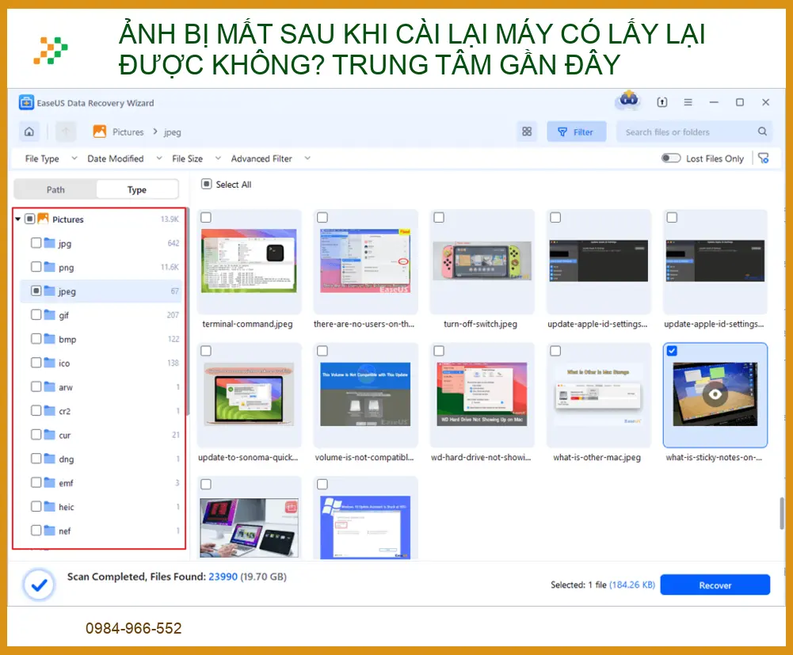
Task: Click the heic folder icon
Action: tap(50, 506)
